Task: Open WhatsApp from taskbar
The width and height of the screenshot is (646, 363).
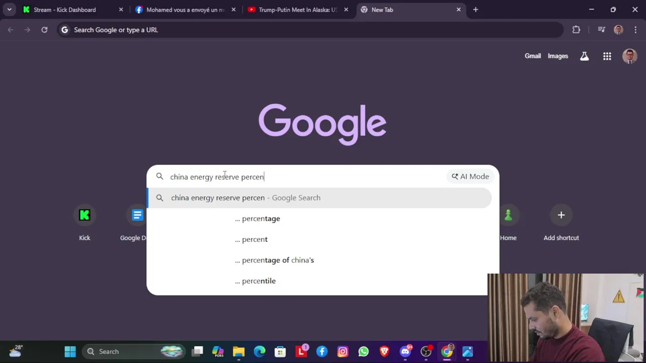Action: (x=363, y=351)
